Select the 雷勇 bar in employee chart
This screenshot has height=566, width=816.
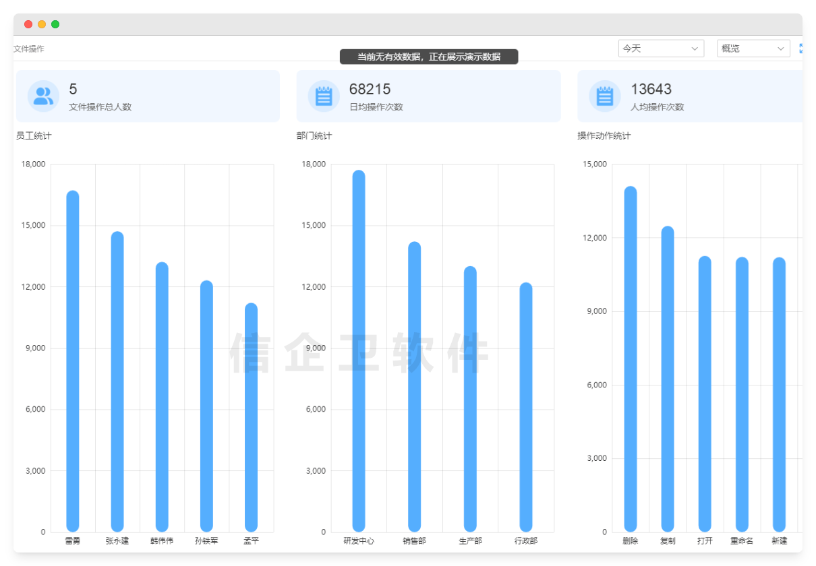pos(73,361)
